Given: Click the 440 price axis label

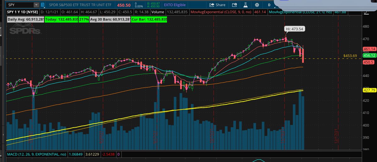Looking at the screenshot, I should (x=367, y=75).
